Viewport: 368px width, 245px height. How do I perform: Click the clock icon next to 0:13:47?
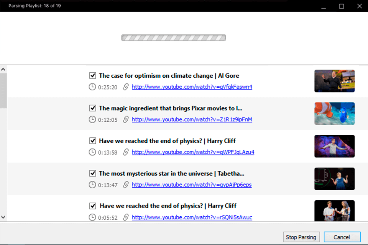click(x=92, y=185)
